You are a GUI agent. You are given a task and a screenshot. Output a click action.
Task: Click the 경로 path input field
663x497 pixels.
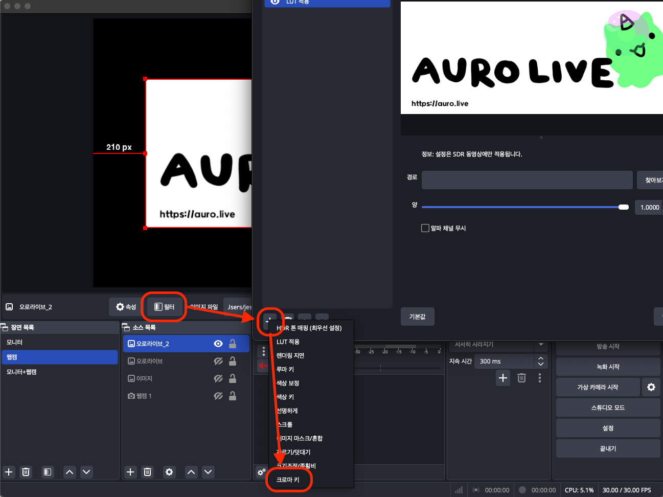pos(527,180)
